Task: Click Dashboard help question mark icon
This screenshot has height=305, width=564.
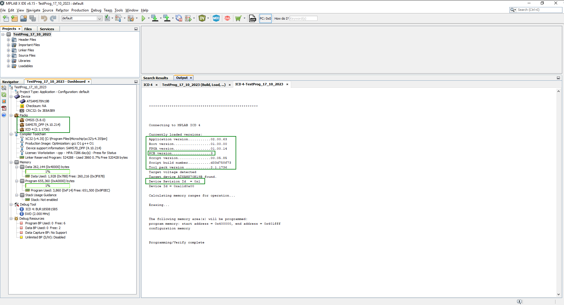Action: [x=4, y=115]
